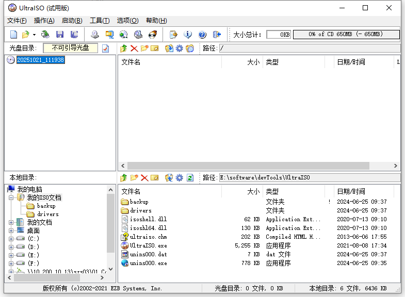
Task: Click the Make CD/DVD image drive icon
Action: pyautogui.click(x=95, y=35)
